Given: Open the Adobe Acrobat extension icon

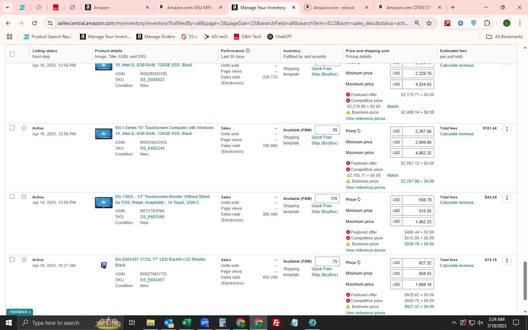Looking at the screenshot, I should (x=447, y=23).
